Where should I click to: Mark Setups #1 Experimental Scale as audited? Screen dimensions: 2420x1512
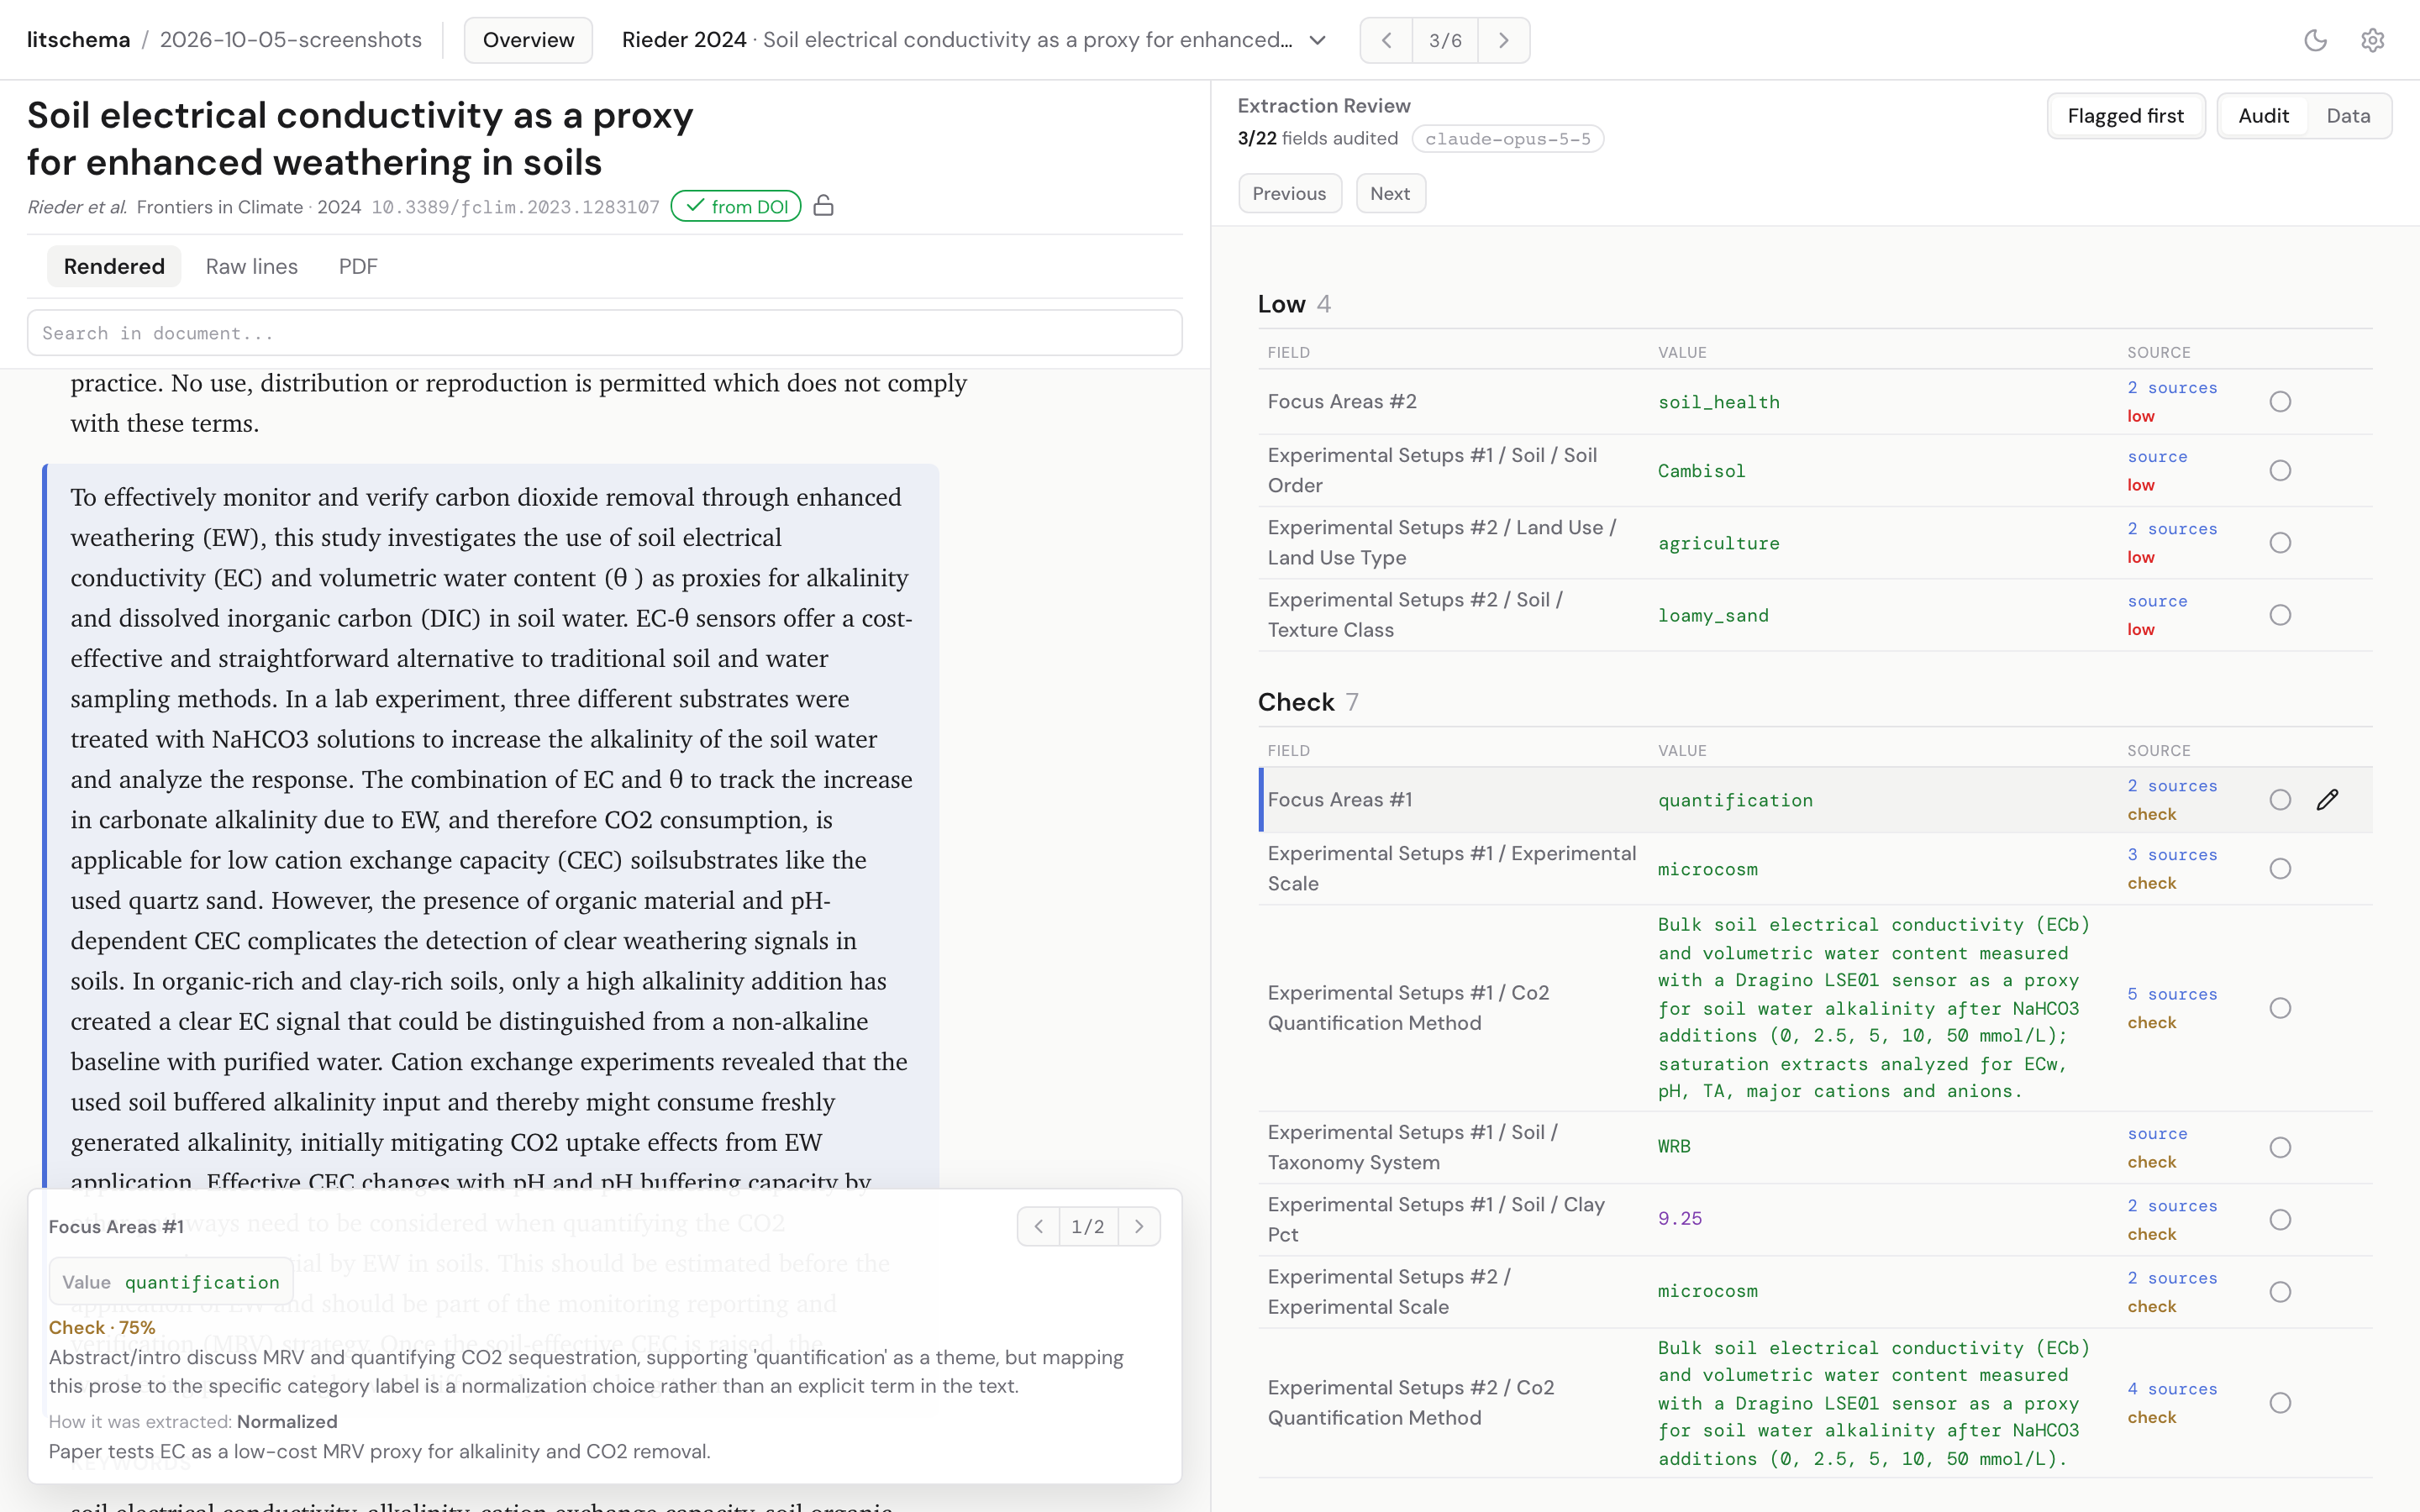[x=2280, y=868]
